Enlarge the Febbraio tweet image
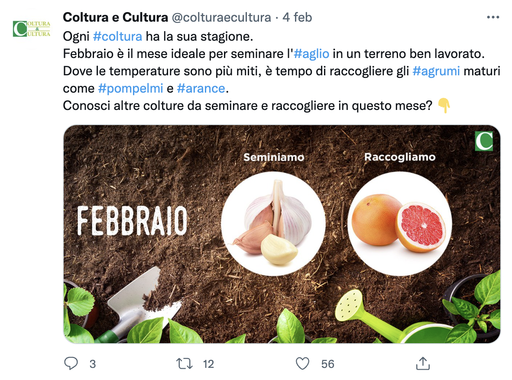The image size is (512, 380). [x=282, y=234]
